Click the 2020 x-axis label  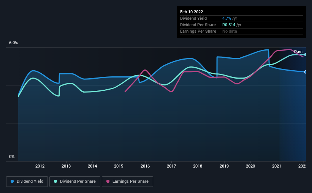[x=250, y=166]
